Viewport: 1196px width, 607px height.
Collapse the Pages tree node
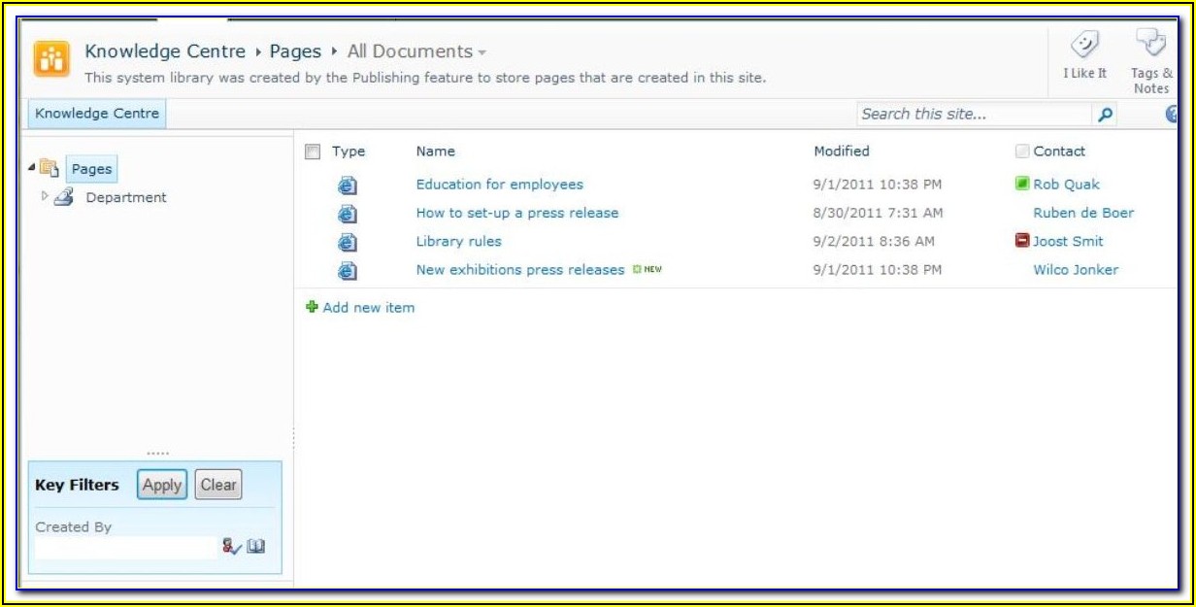pyautogui.click(x=31, y=168)
